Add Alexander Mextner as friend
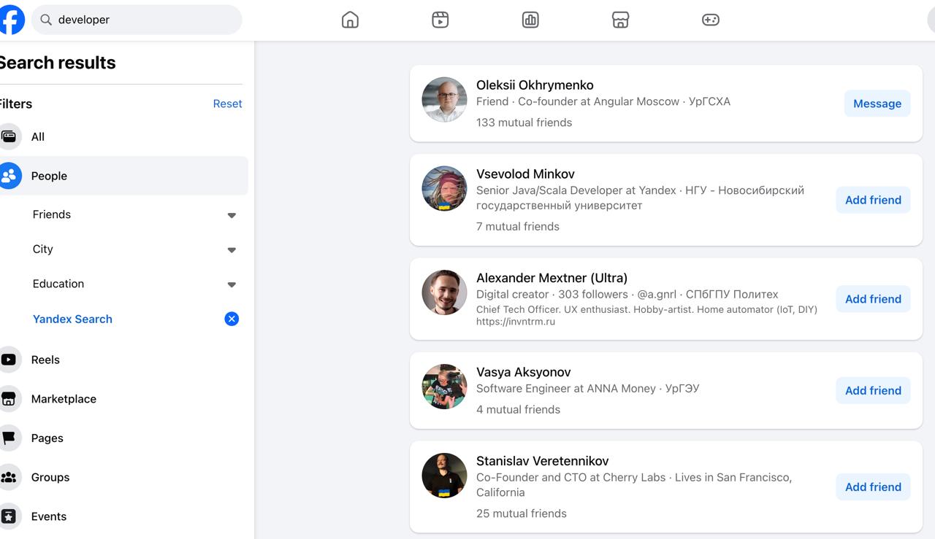The height and width of the screenshot is (539, 935). (873, 299)
